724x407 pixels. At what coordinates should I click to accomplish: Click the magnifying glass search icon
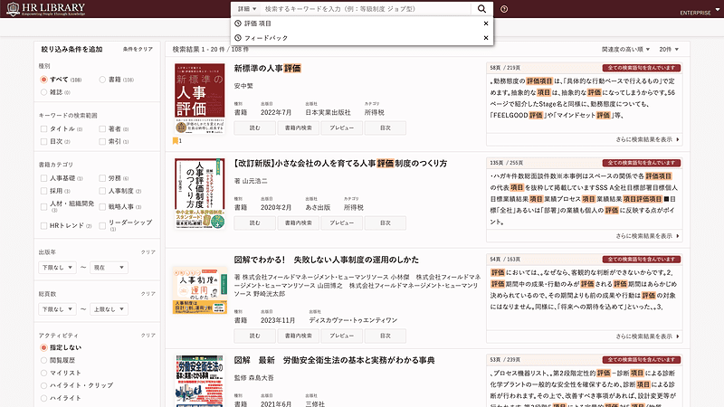pos(481,8)
